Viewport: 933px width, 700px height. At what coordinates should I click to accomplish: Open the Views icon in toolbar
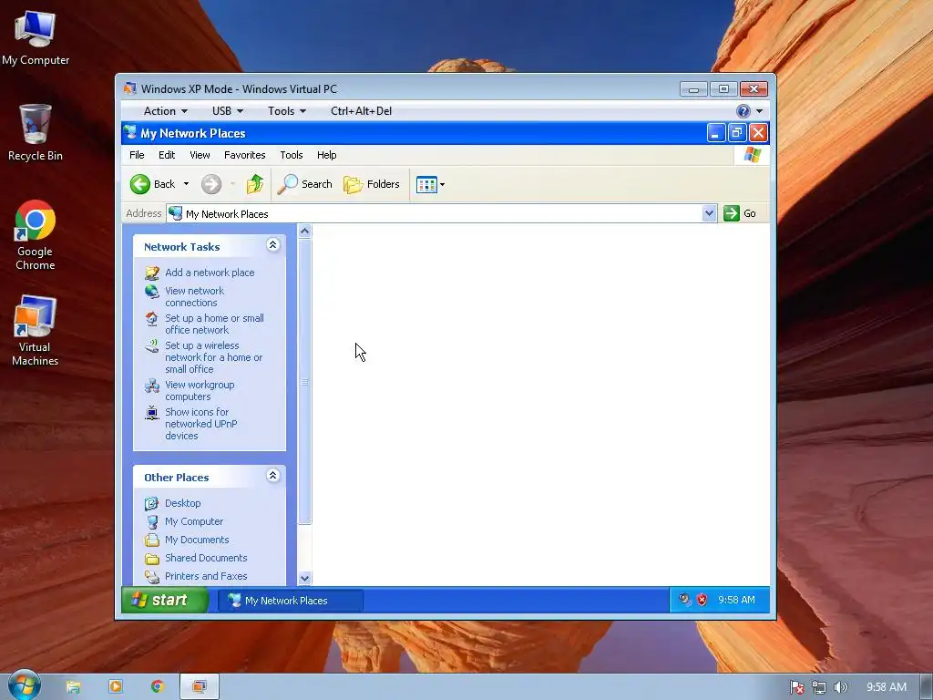pos(426,184)
